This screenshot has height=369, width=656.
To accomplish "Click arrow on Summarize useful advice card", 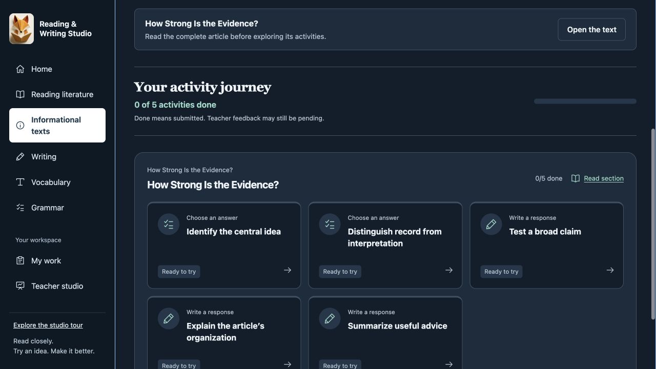I will point(449,364).
